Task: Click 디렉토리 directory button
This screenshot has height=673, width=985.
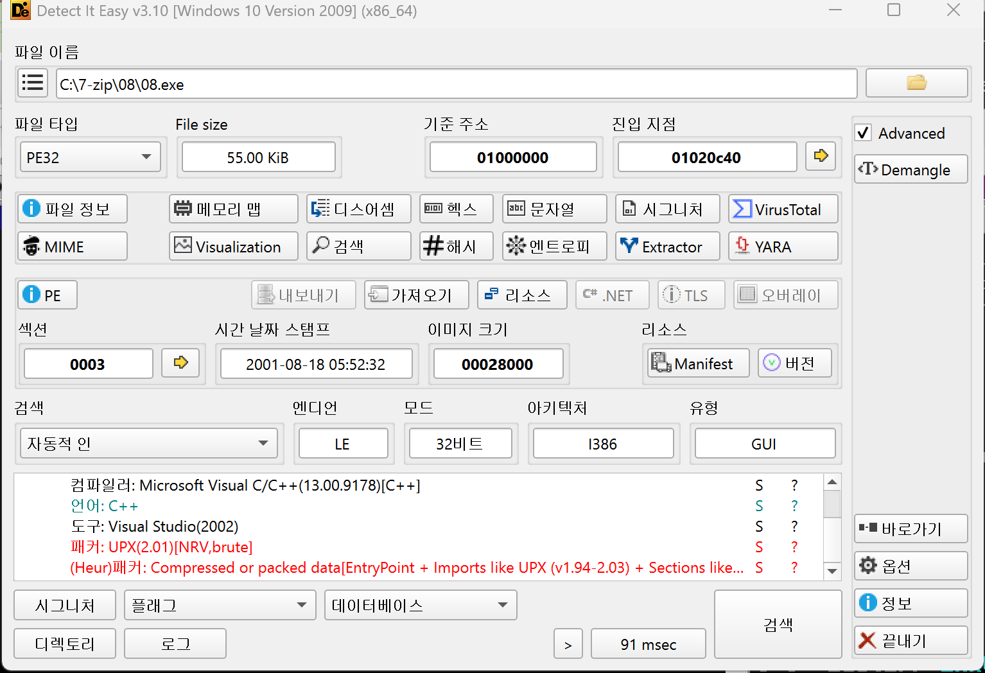Action: 65,643
